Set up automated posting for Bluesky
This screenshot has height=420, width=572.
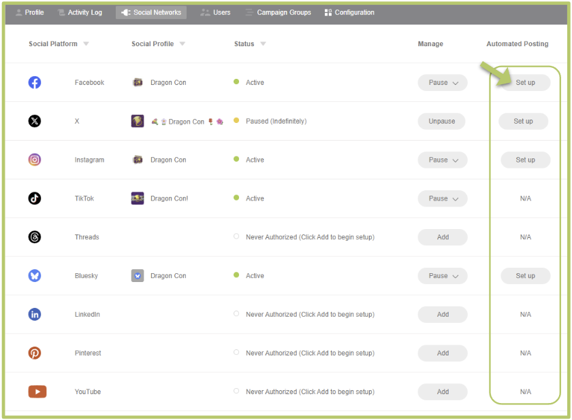(525, 275)
